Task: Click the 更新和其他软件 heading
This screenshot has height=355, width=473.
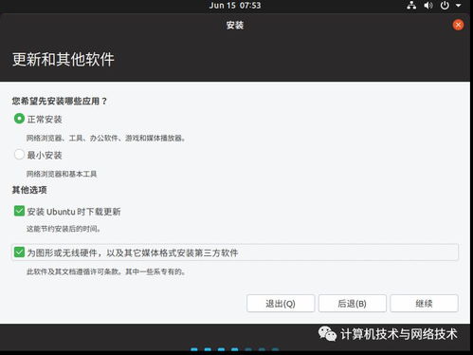Action: coord(64,59)
